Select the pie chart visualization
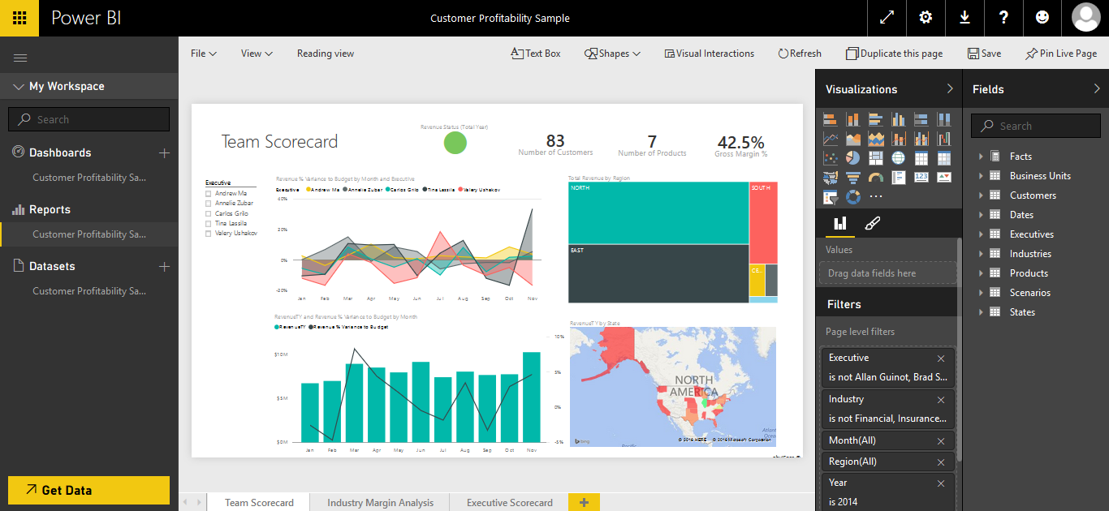 (852, 158)
